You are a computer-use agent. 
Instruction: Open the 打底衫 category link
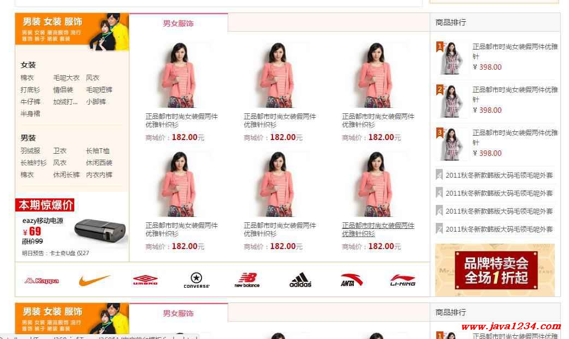click(31, 90)
